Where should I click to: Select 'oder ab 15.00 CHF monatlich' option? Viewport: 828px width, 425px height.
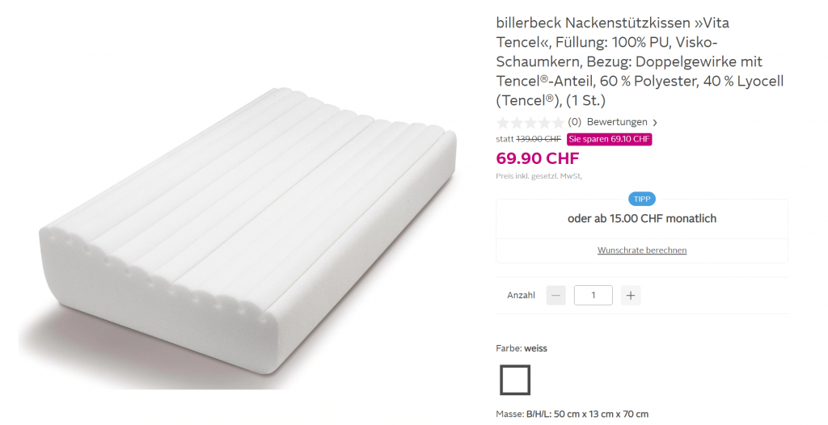pyautogui.click(x=642, y=219)
